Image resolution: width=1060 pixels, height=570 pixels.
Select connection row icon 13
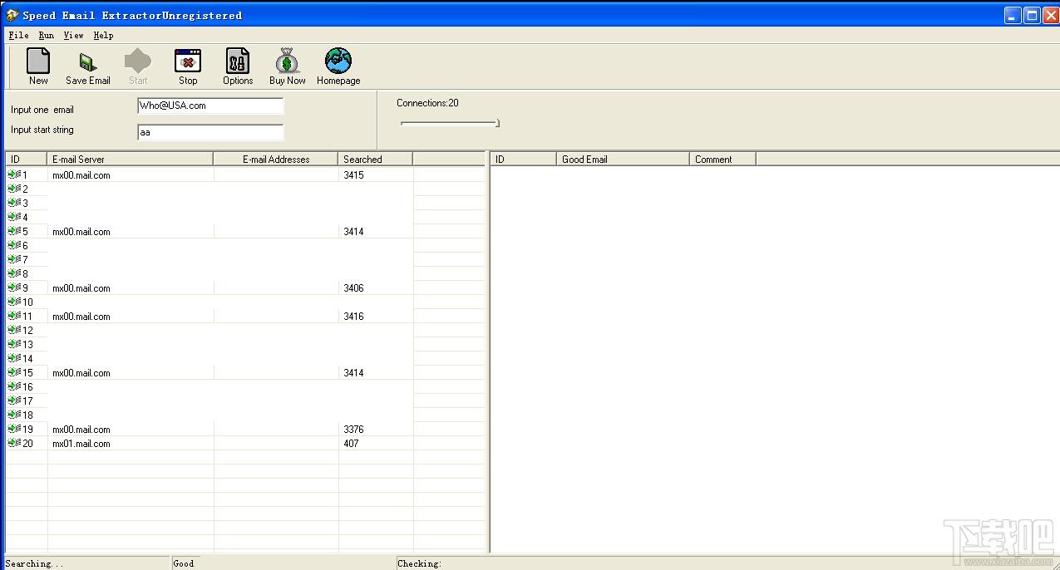click(x=14, y=344)
